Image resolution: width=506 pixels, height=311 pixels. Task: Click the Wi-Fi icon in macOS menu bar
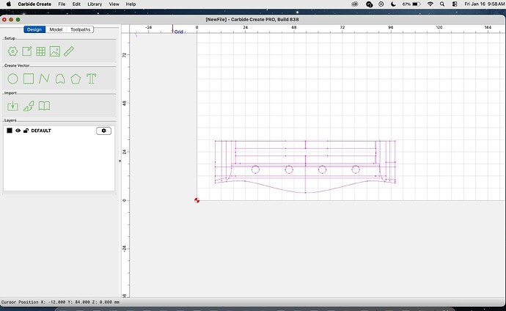coord(430,4)
